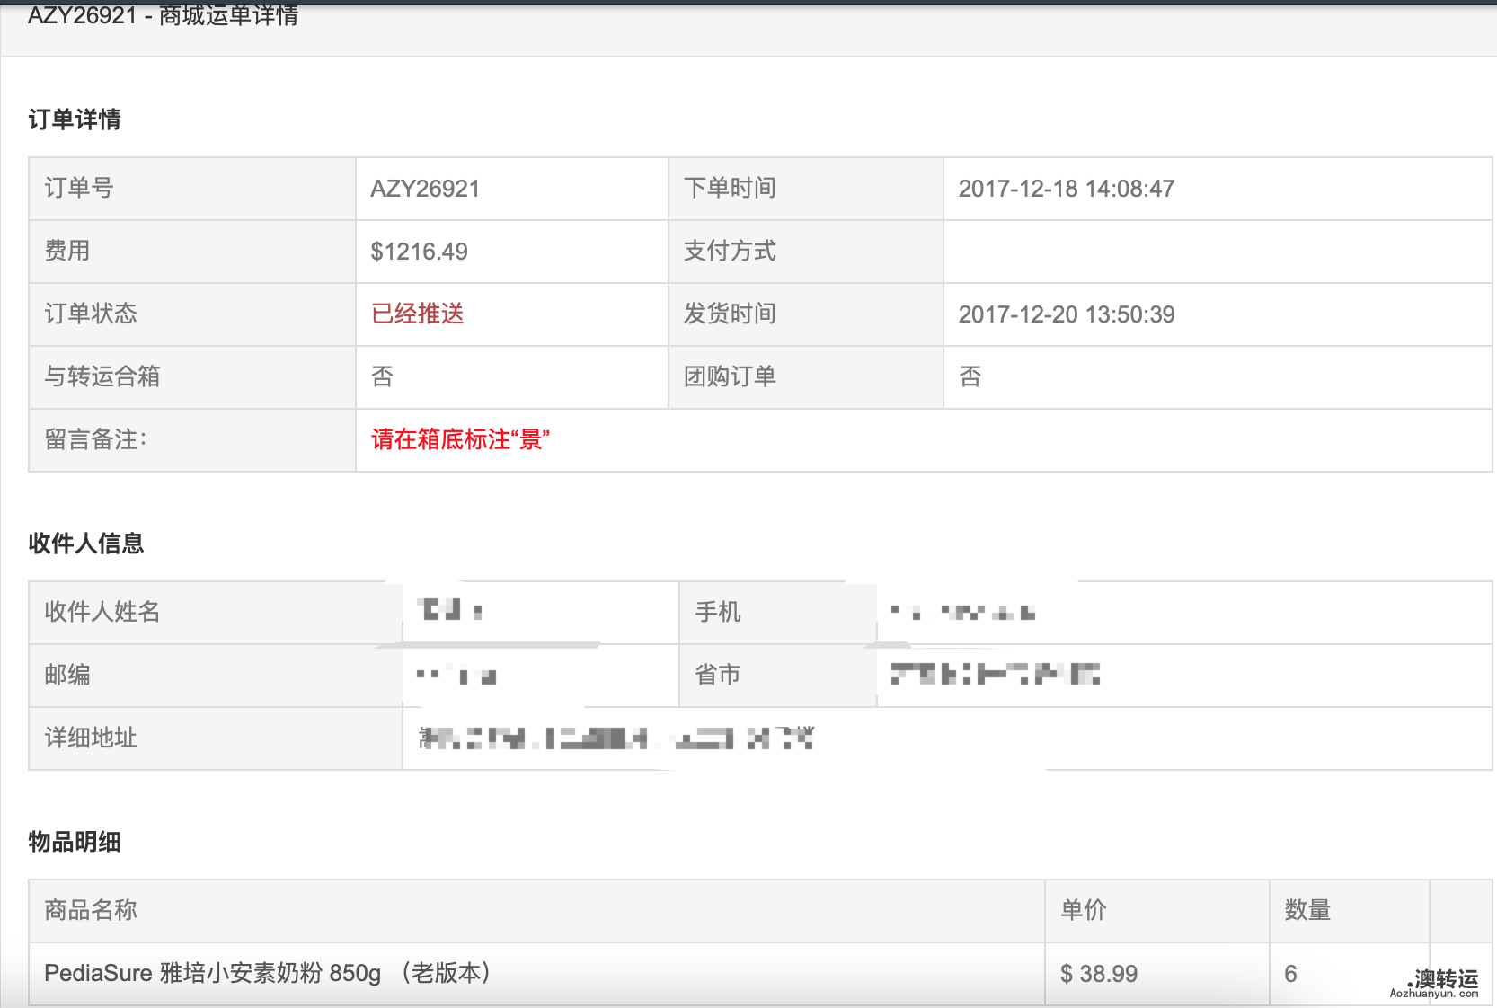Select ship time 2017-12-20 13:50:39

pos(1067,314)
